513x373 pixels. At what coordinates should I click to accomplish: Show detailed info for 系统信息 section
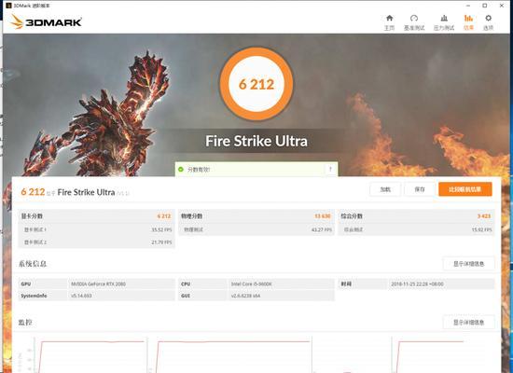click(x=468, y=264)
